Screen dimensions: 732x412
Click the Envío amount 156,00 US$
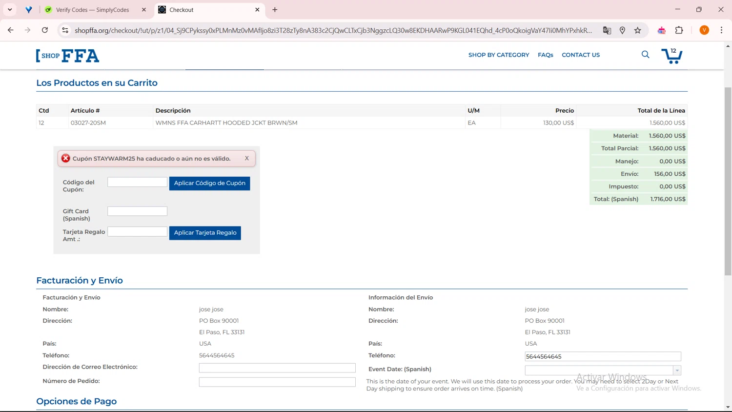[670, 174]
